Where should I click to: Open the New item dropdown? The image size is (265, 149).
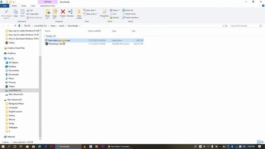tap(90, 10)
